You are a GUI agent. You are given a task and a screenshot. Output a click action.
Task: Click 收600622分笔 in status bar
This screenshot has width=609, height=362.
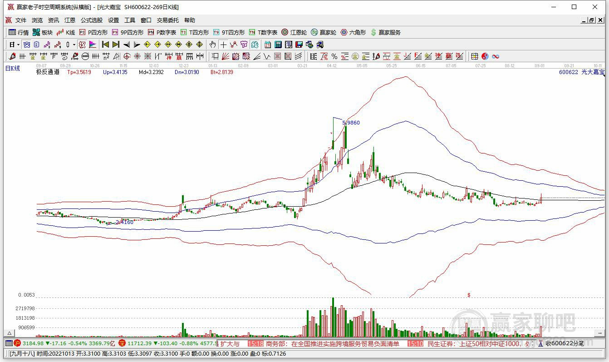click(565, 343)
